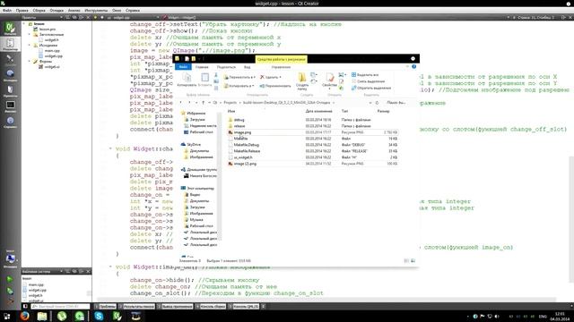574x322 pixels.
Task: Close the Projects side panel with X
Action: pyautogui.click(x=88, y=17)
